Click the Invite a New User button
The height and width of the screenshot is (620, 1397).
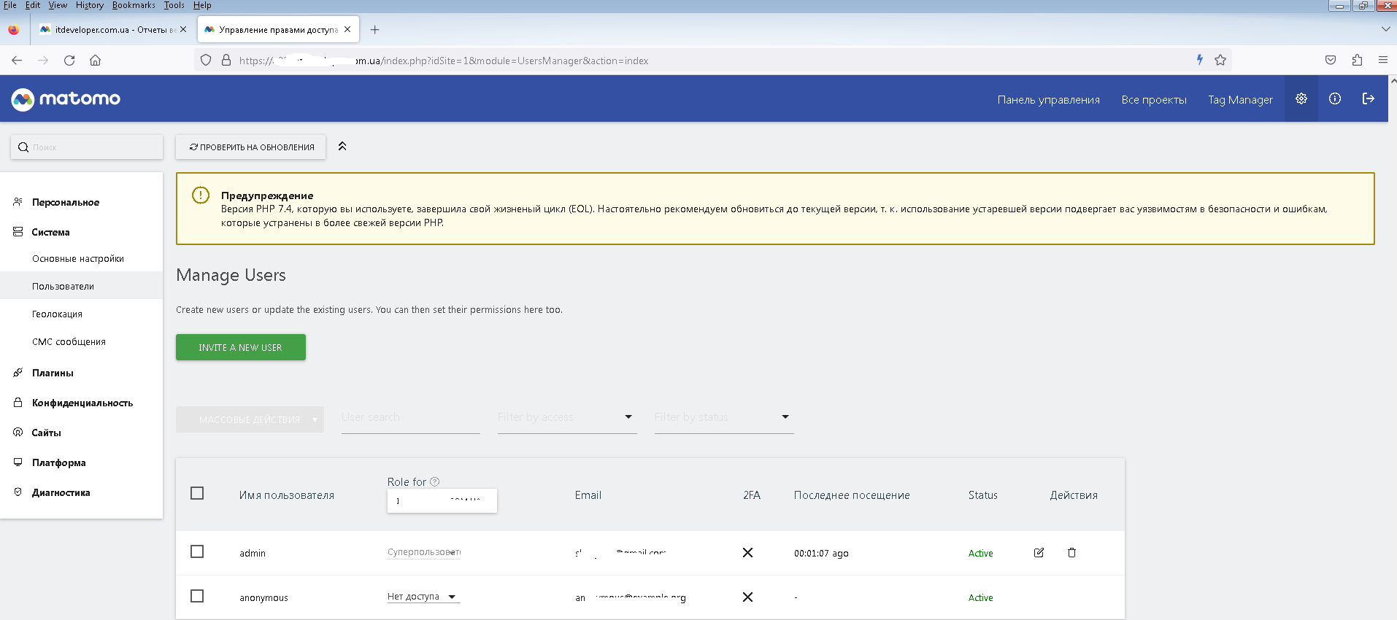point(240,347)
